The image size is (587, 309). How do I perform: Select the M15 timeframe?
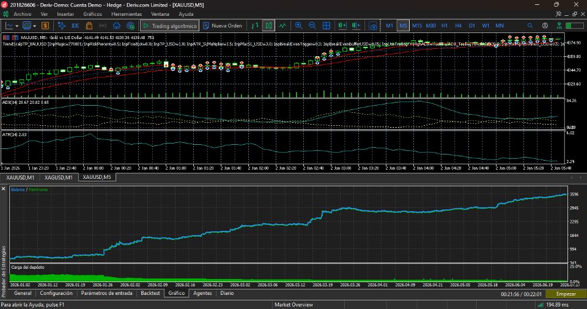[416, 26]
